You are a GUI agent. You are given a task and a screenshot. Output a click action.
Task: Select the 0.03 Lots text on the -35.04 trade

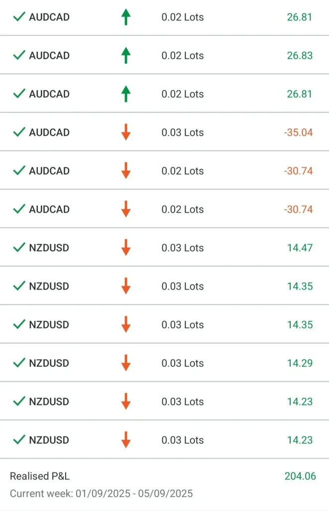(183, 132)
